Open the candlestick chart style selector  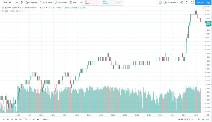click(22, 2)
